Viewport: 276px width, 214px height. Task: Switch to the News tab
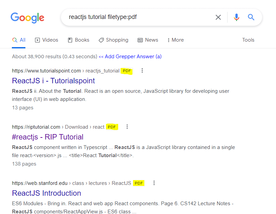pyautogui.click(x=148, y=40)
